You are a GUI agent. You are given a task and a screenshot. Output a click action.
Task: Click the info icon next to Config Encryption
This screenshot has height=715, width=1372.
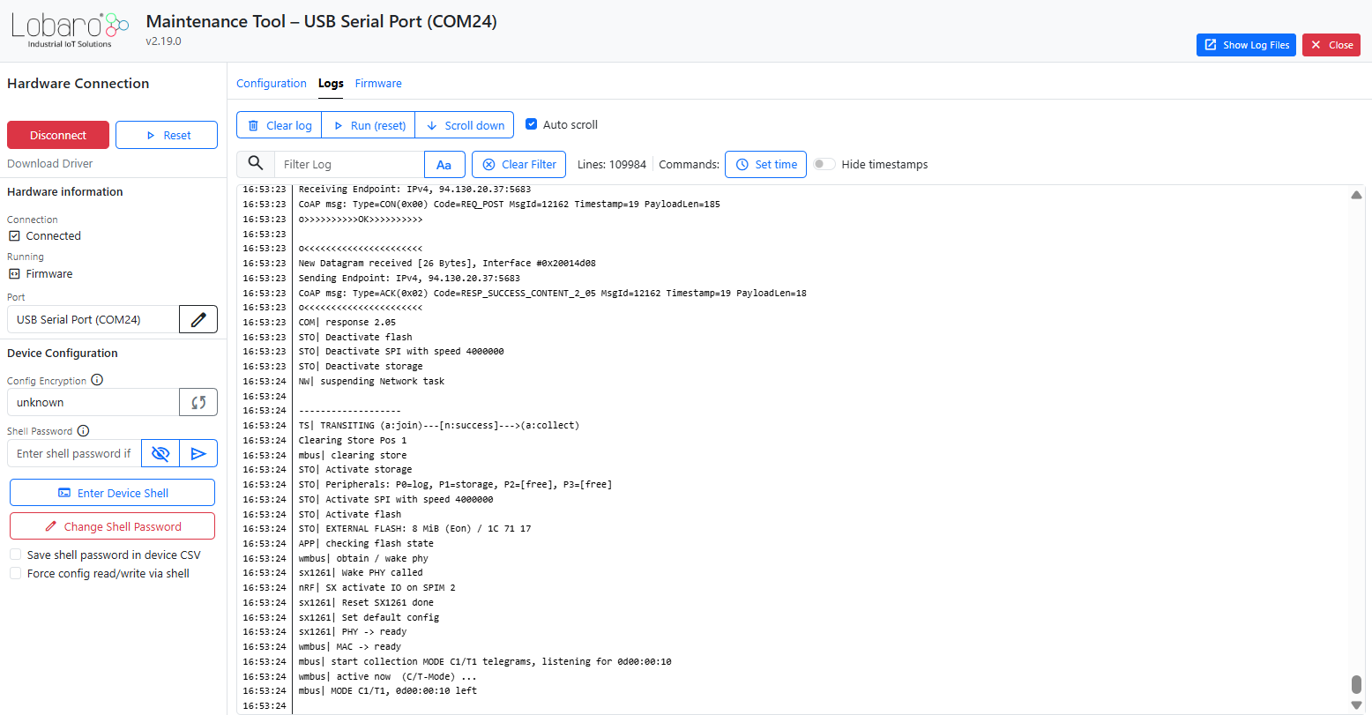click(97, 380)
